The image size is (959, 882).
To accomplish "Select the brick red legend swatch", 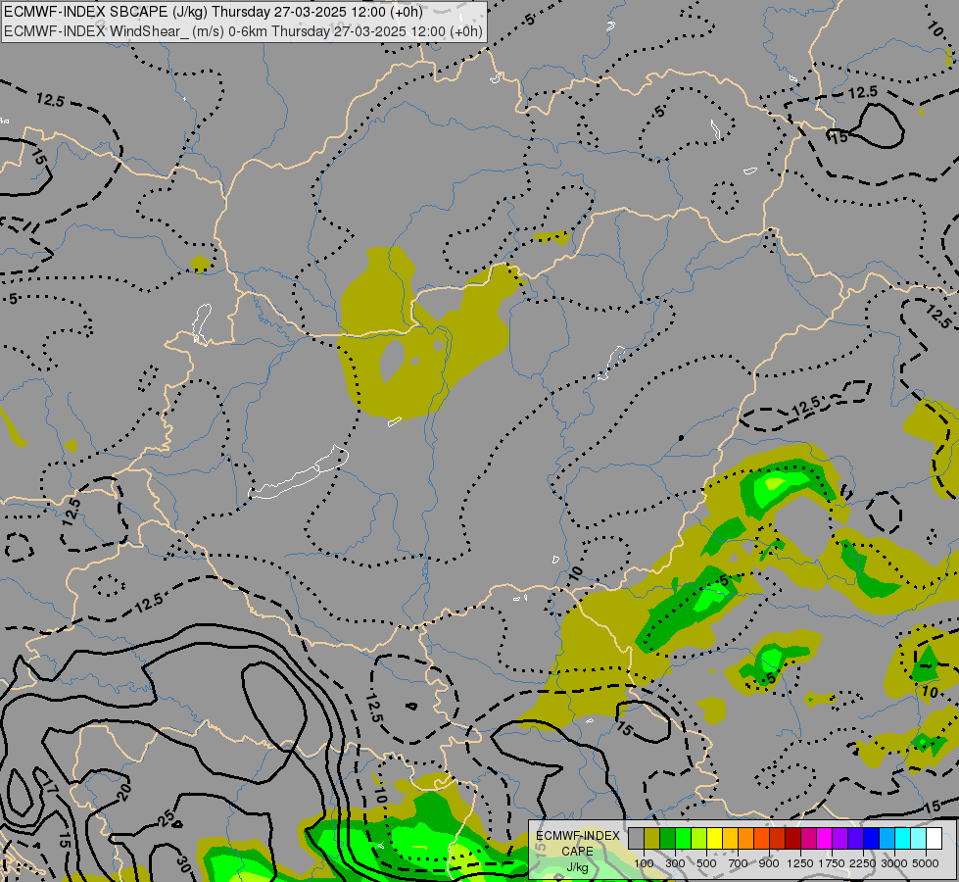I will click(x=778, y=838).
